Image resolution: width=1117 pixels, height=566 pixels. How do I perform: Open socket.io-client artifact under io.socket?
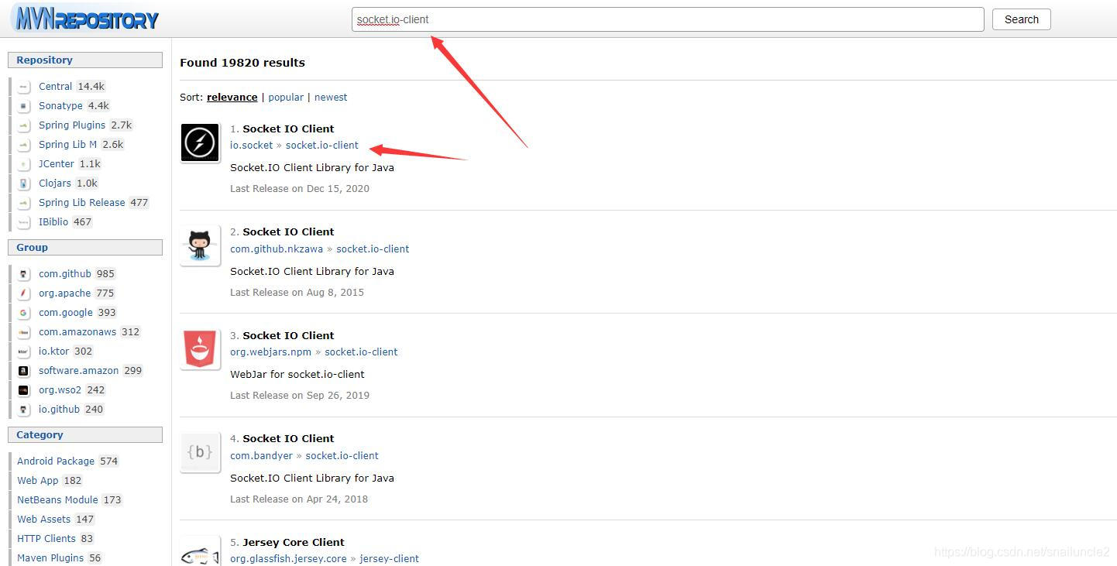(x=322, y=146)
